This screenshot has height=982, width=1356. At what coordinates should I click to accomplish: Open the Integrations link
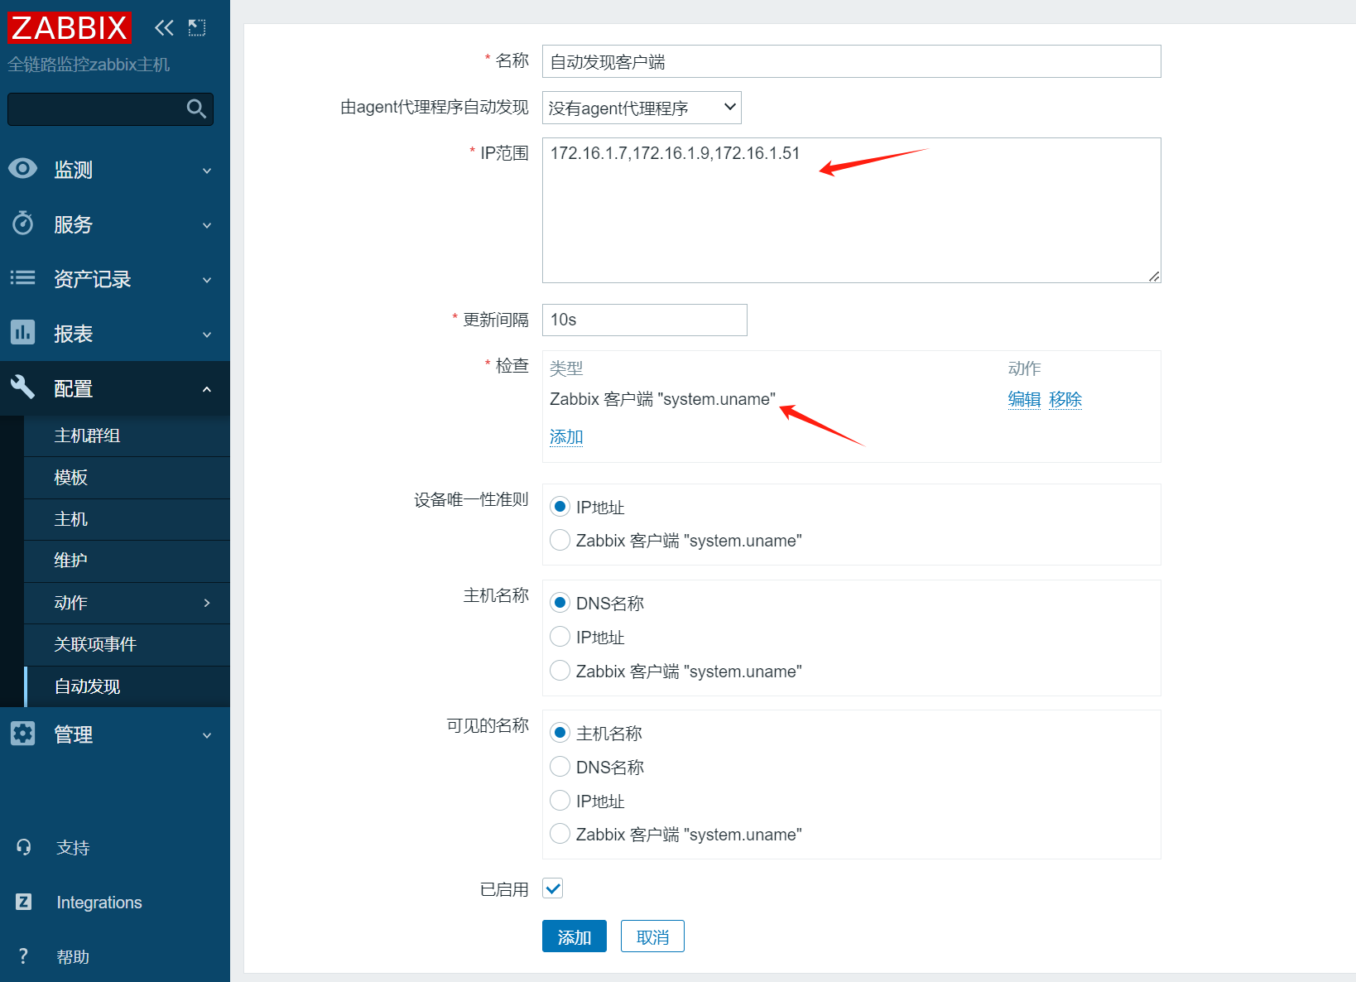pyautogui.click(x=99, y=903)
